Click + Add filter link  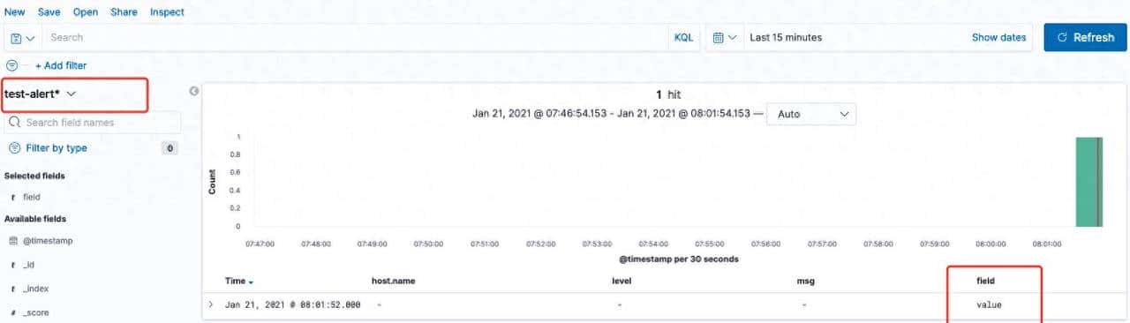point(61,65)
